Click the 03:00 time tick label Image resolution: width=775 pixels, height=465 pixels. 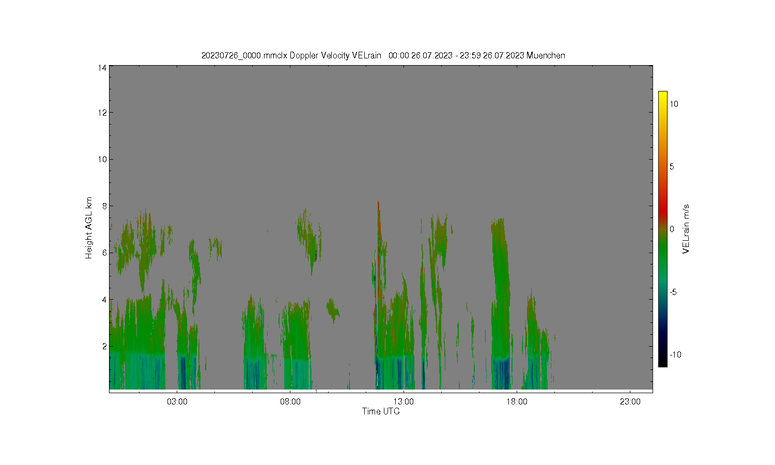pyautogui.click(x=177, y=401)
